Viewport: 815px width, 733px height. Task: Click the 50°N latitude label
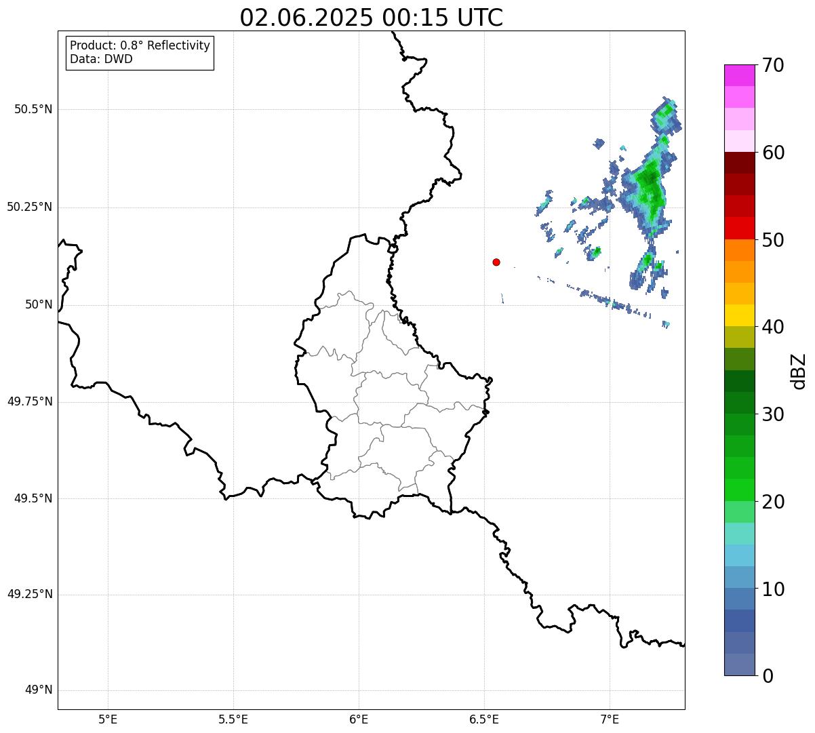click(39, 305)
